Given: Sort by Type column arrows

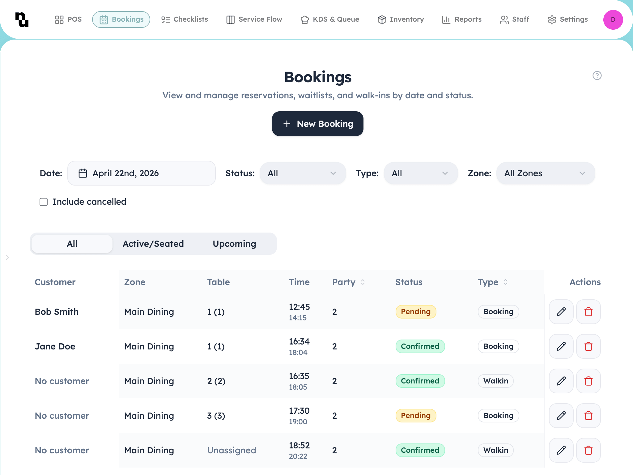Looking at the screenshot, I should (x=506, y=282).
